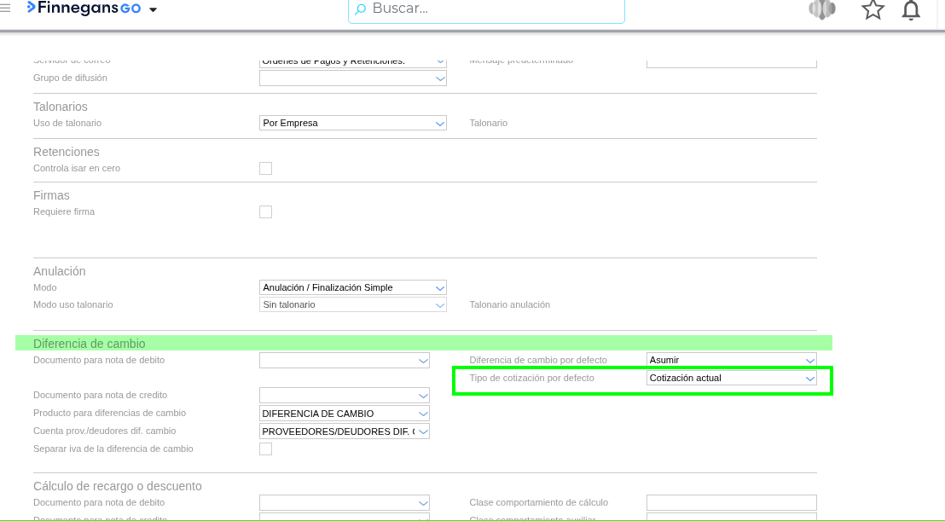Click the magnifier icon in search bar
This screenshot has width=945, height=521.
coord(360,9)
